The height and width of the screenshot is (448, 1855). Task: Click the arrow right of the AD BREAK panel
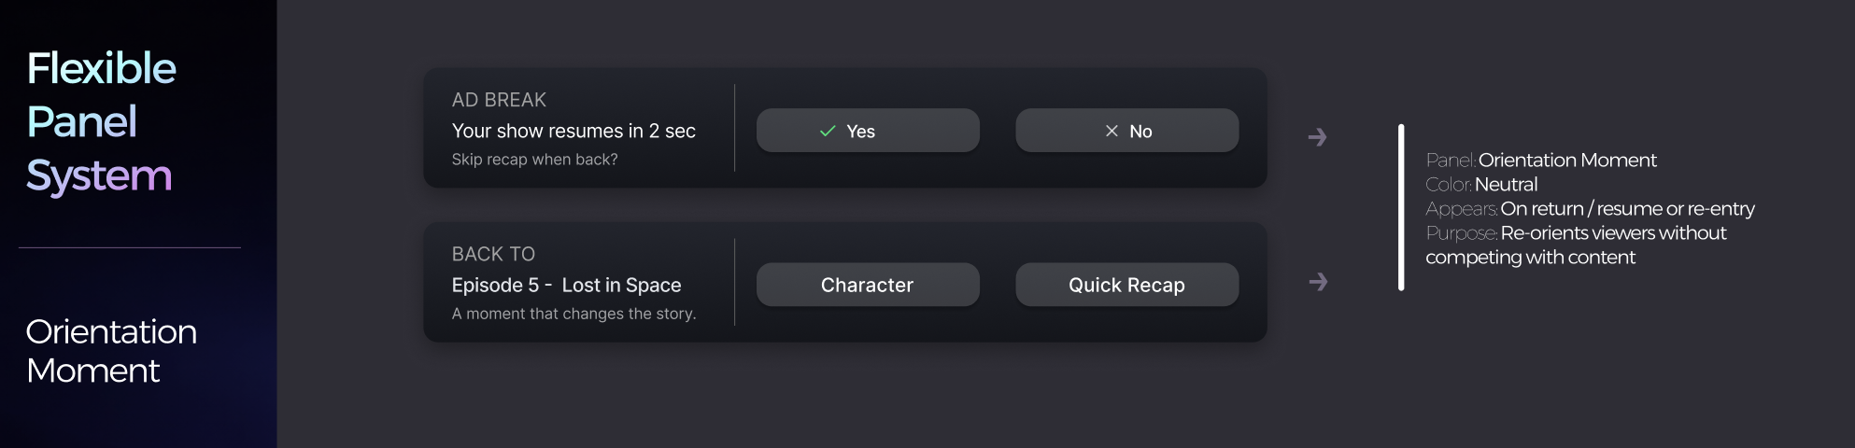point(1318,138)
